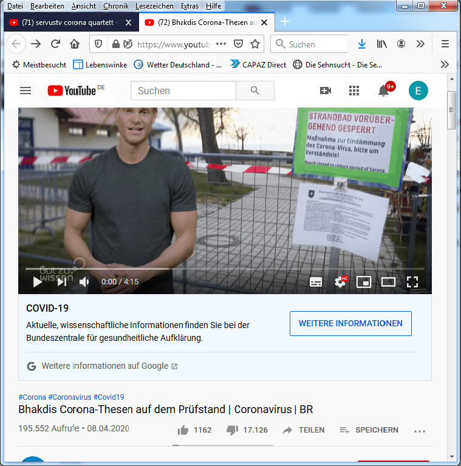Open Weitere Informationen auf Google link
Screen dimensions: 461x466
(104, 366)
